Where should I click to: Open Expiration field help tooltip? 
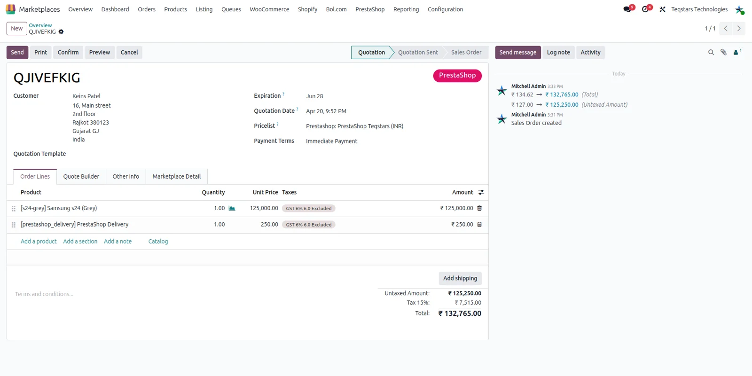click(283, 94)
